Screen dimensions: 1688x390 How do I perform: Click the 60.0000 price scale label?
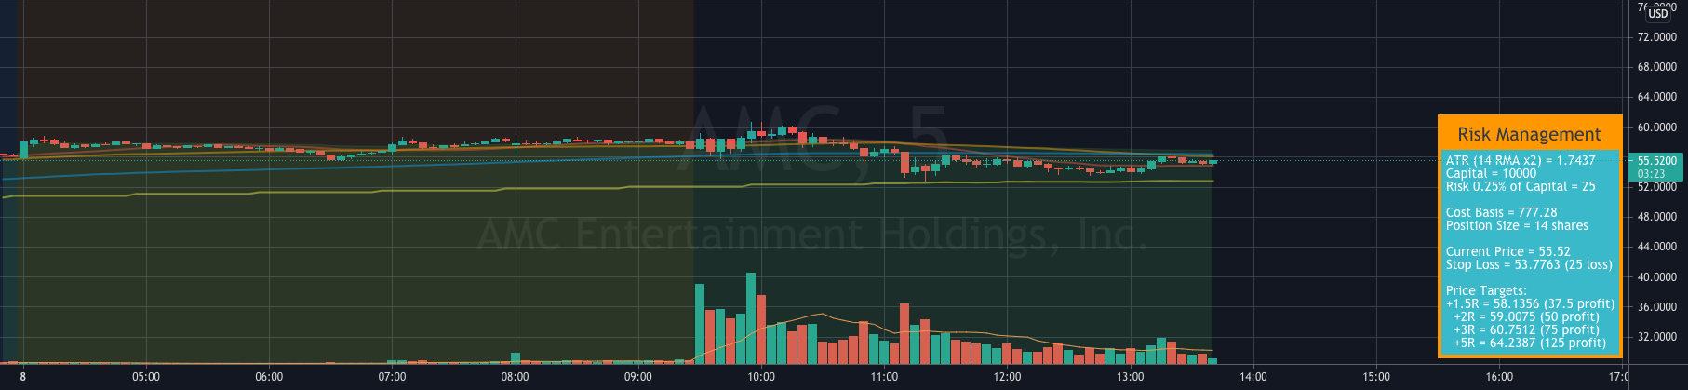coord(1656,128)
